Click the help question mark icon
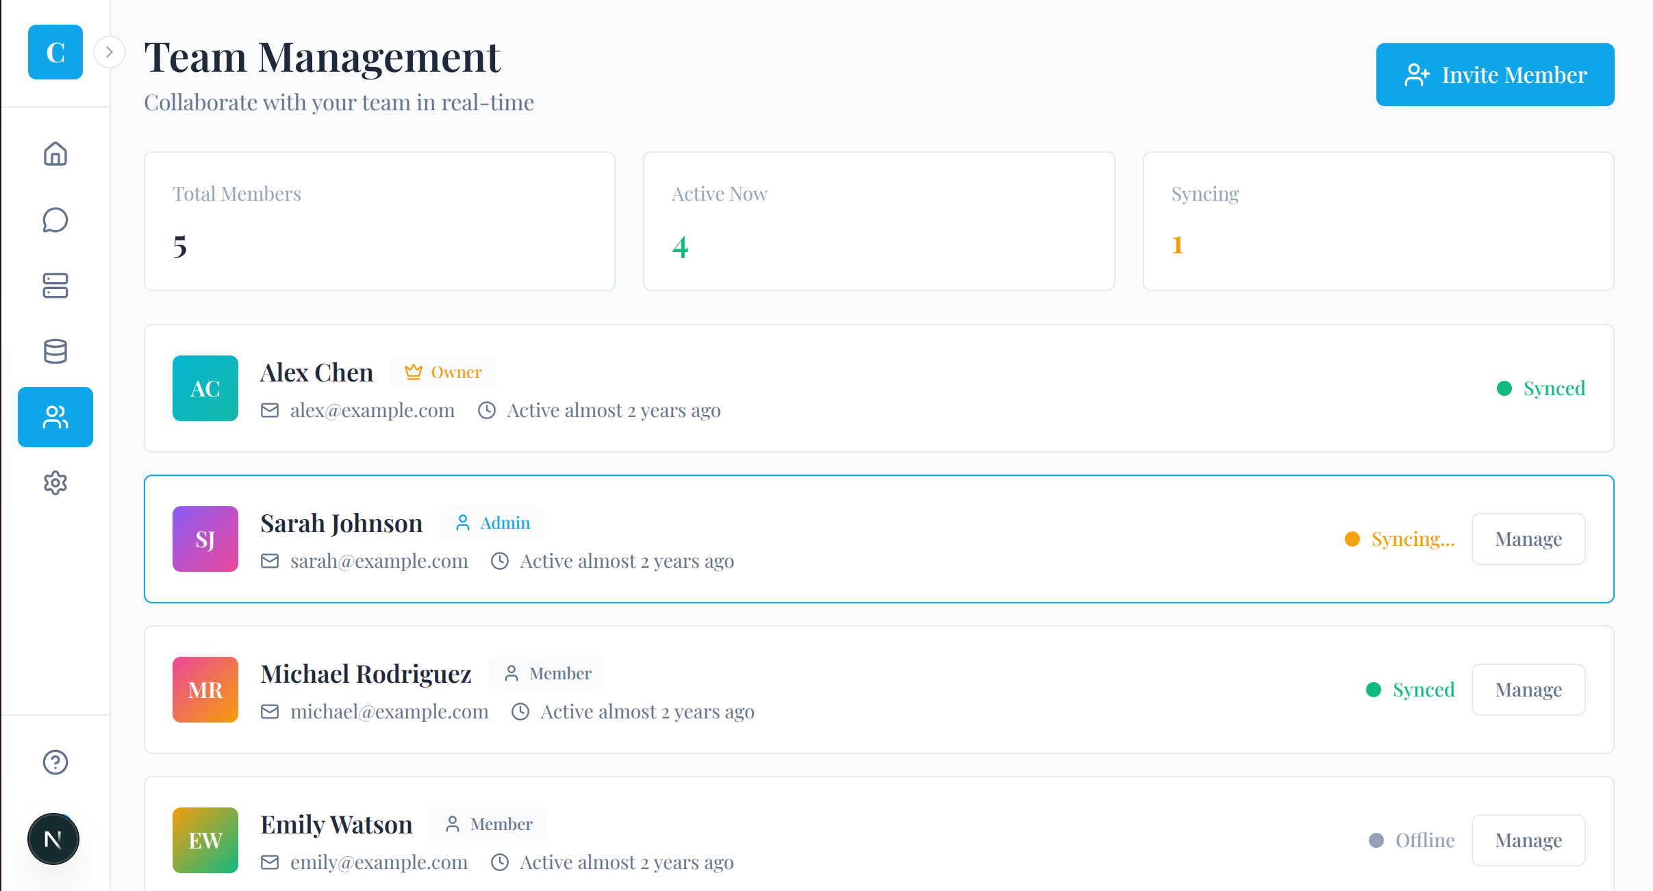Screen dimensions: 1653x891 pyautogui.click(x=55, y=762)
